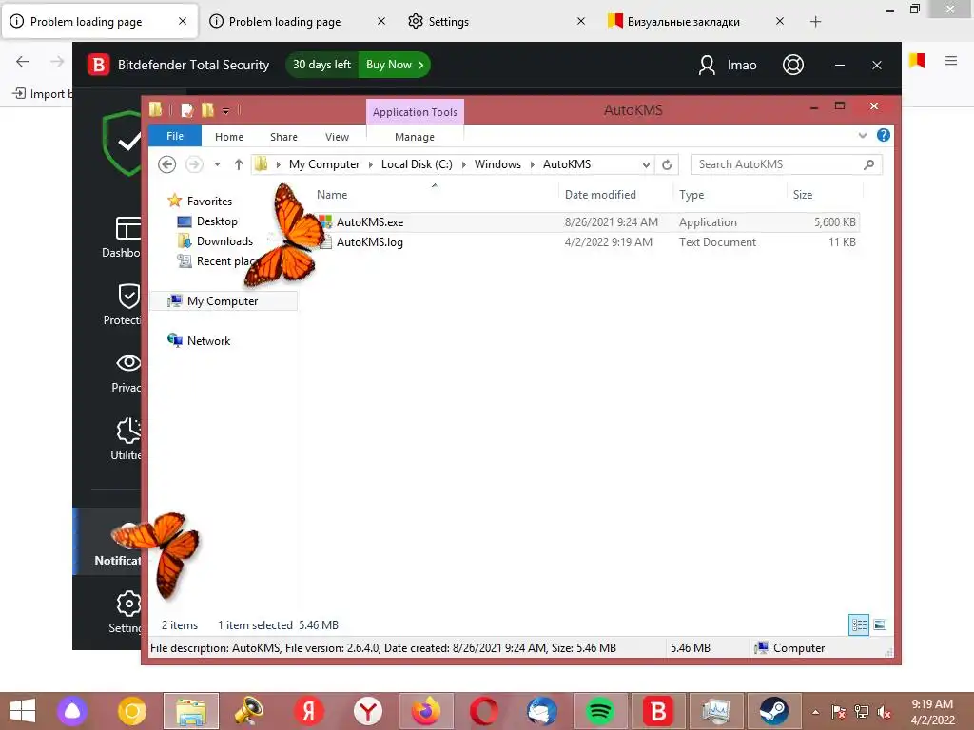
Task: Open new browser tab plus button
Action: tap(815, 22)
